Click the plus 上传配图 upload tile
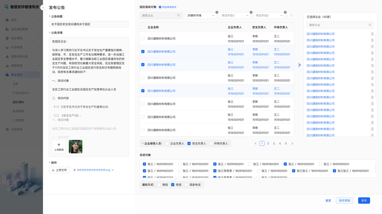The height and width of the screenshot is (214, 382). (59, 147)
